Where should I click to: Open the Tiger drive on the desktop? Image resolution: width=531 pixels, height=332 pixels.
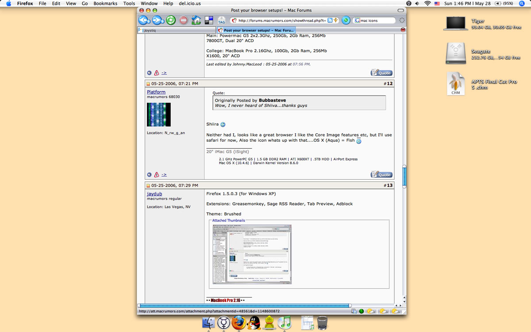point(456,23)
